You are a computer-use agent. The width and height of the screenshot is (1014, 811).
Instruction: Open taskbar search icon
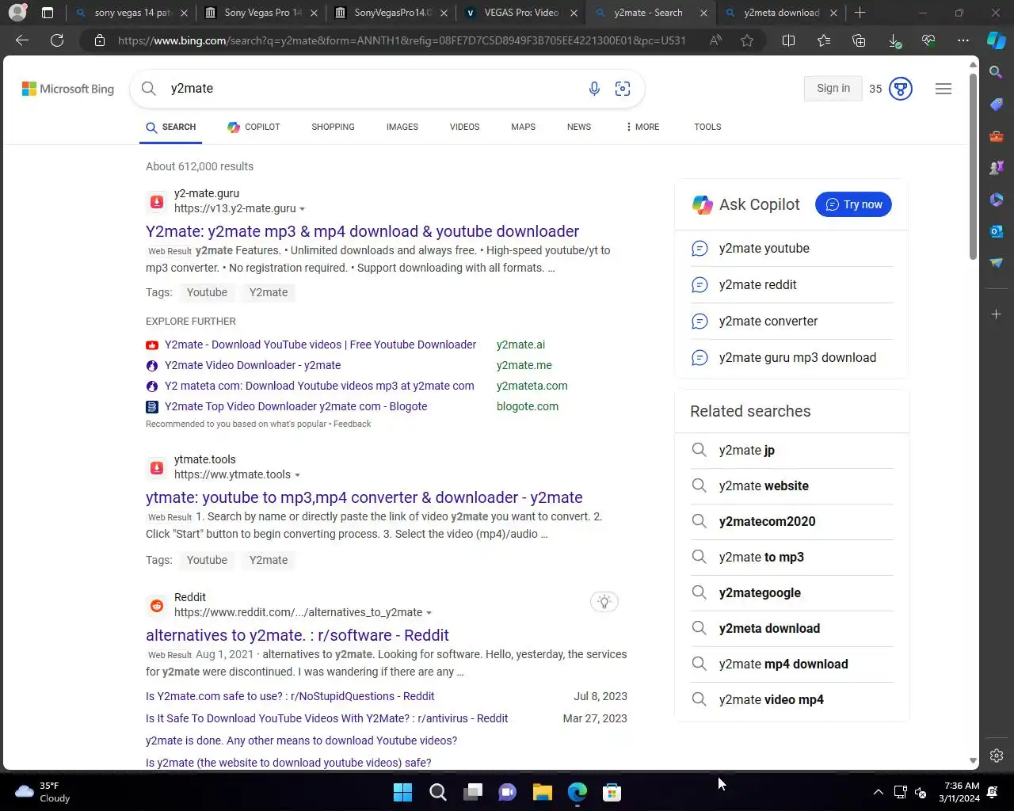coord(437,792)
